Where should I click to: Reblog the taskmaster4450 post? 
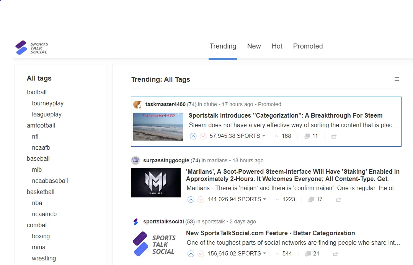coord(334,137)
